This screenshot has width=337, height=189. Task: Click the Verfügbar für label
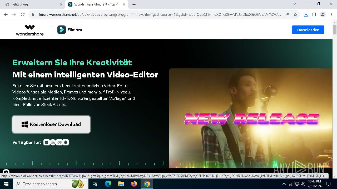pyautogui.click(x=27, y=142)
